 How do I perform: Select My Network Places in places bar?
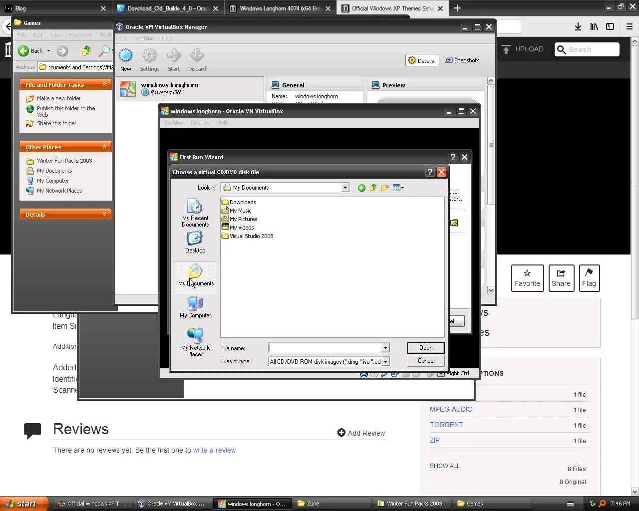point(195,342)
